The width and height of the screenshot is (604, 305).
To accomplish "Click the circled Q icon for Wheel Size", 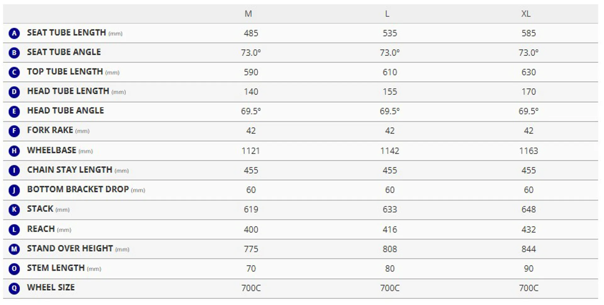I will coord(14,288).
